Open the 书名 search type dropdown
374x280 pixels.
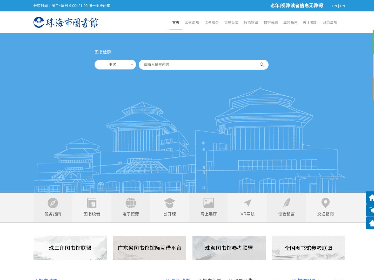click(x=115, y=65)
